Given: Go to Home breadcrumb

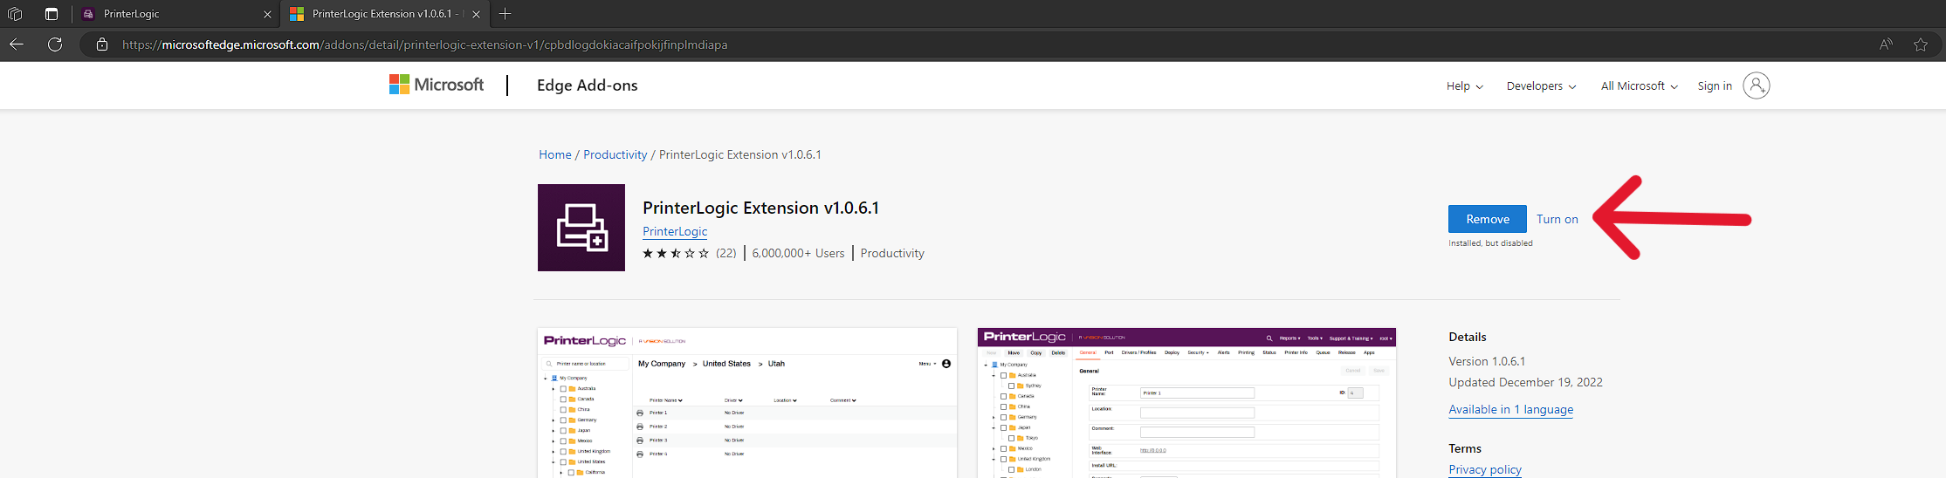Looking at the screenshot, I should [555, 154].
